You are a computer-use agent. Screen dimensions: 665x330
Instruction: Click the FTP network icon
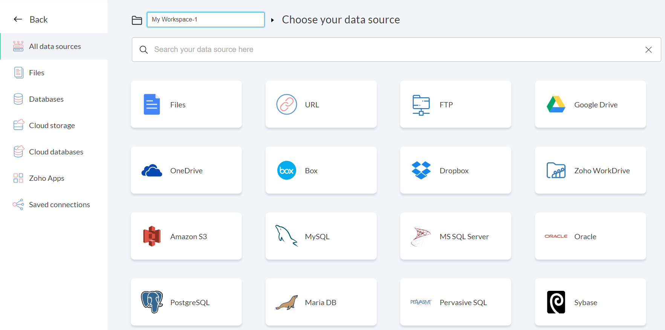421,105
